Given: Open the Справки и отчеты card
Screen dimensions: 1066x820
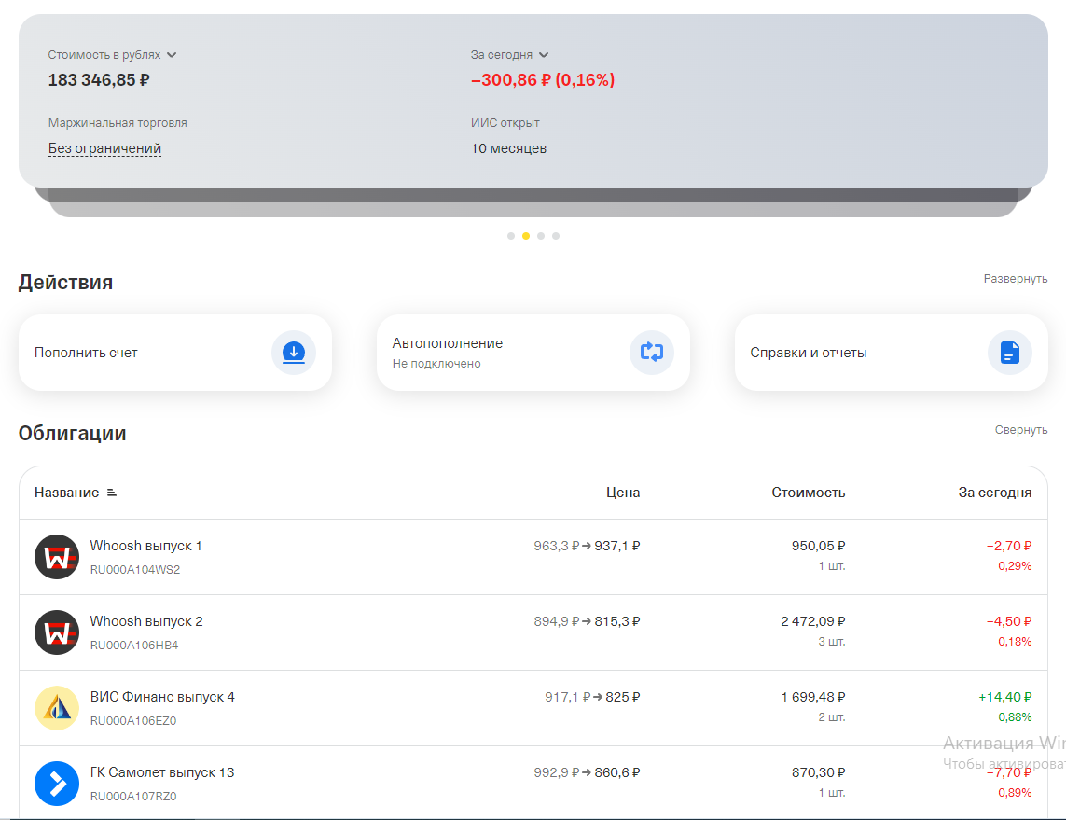Looking at the screenshot, I should 892,353.
